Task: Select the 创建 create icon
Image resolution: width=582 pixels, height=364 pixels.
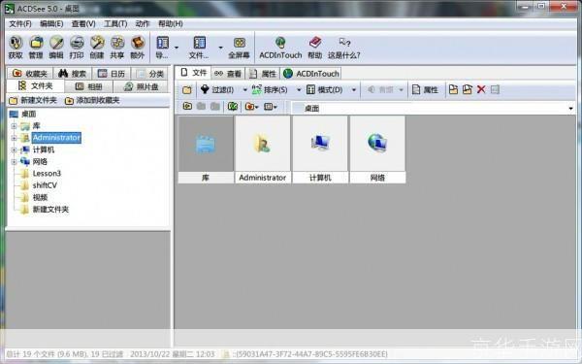Action: [97, 48]
